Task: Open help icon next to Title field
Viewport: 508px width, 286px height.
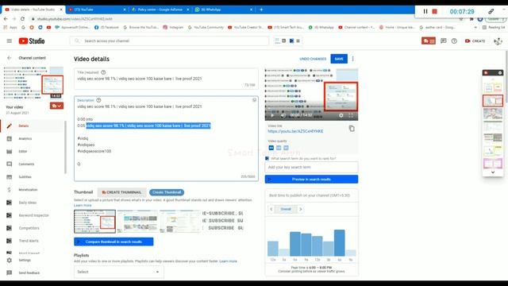Action: pyautogui.click(x=103, y=72)
